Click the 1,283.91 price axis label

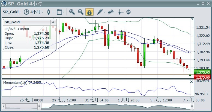(x=203, y=68)
